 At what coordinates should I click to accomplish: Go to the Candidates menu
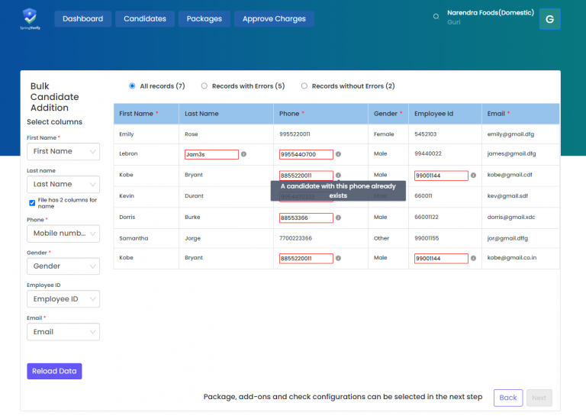[x=145, y=18]
